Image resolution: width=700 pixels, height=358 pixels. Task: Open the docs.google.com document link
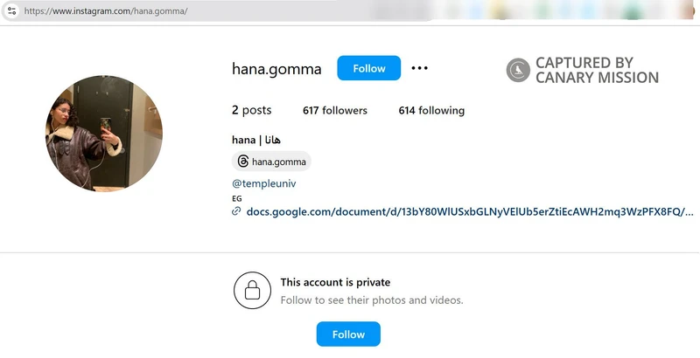[469, 211]
